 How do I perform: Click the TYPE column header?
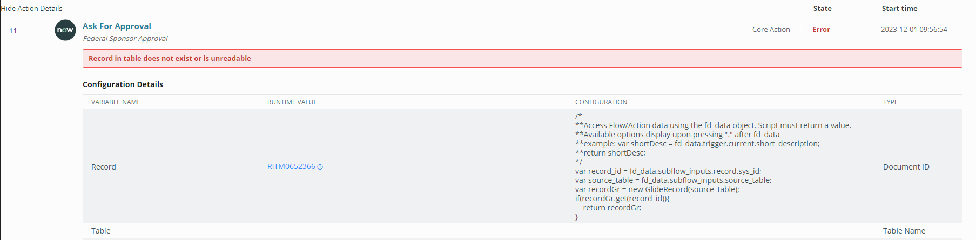pos(890,102)
